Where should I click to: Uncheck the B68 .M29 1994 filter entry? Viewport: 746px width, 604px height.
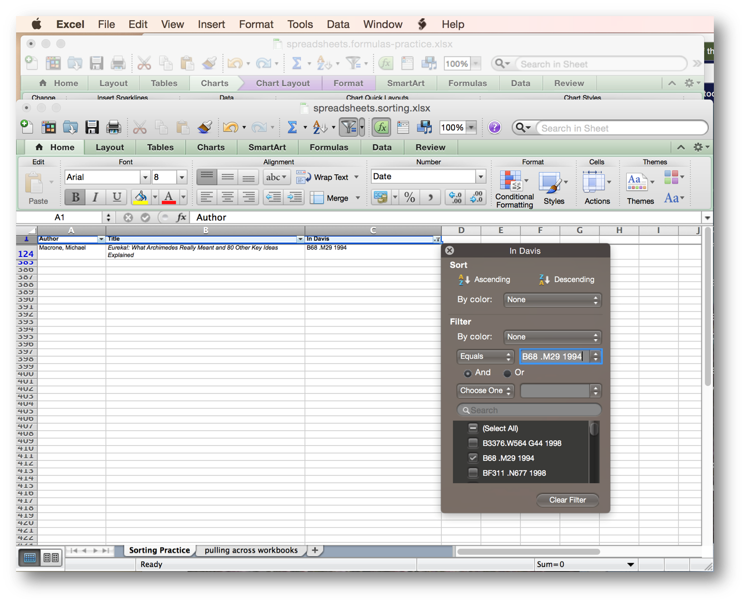point(473,458)
